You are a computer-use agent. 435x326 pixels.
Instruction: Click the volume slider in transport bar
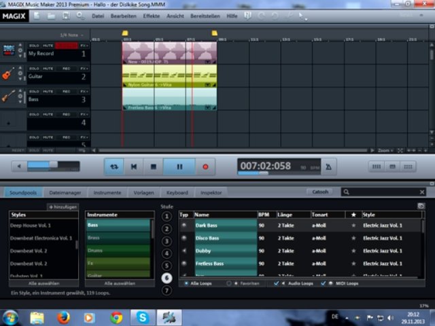coord(48,166)
